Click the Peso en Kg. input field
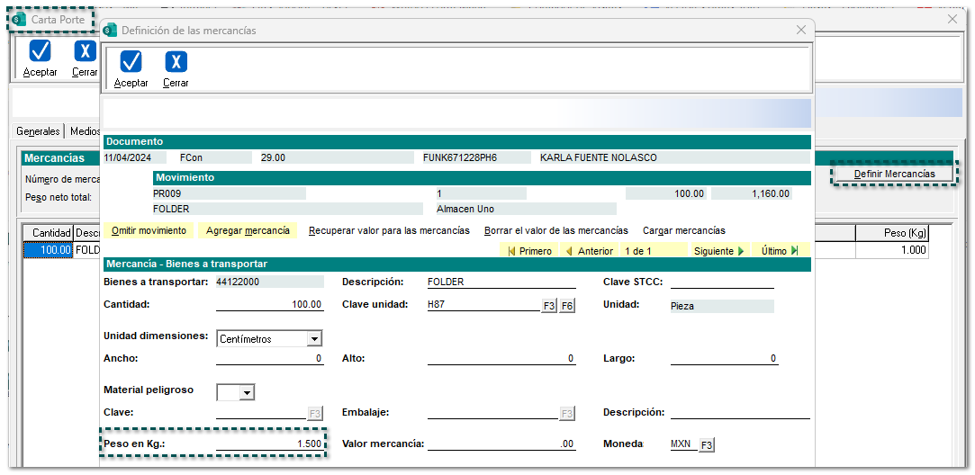Viewport: 975px width, 475px height. point(269,444)
